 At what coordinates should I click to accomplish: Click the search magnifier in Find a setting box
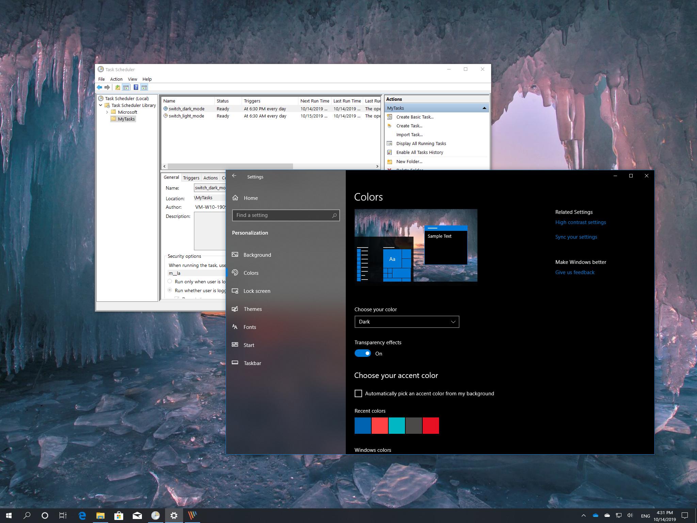click(x=334, y=215)
